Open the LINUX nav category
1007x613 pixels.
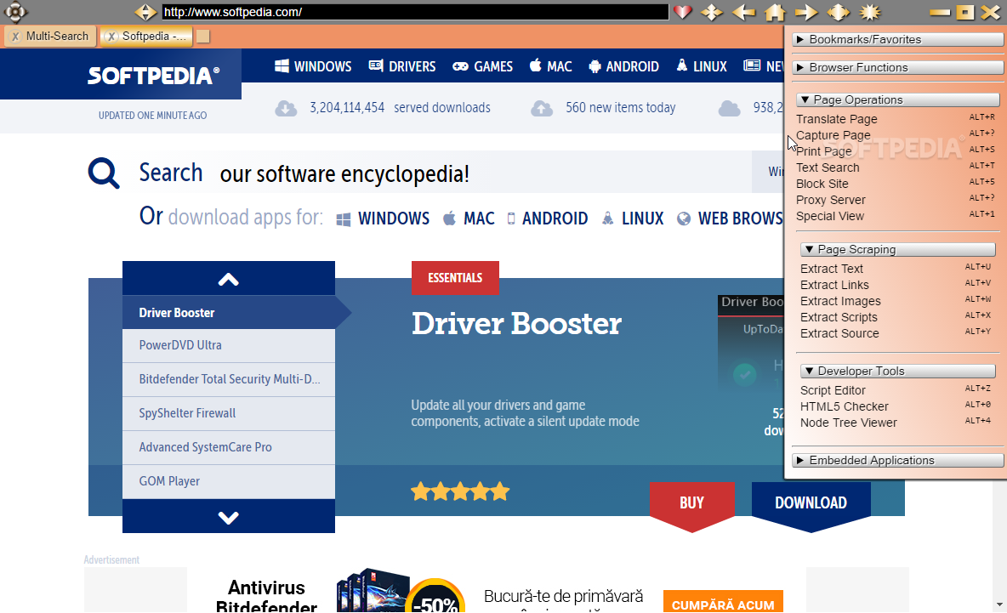(702, 66)
